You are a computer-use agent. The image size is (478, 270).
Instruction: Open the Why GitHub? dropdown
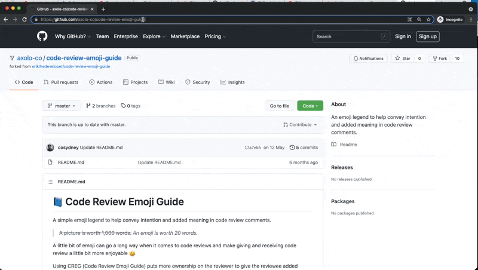pos(73,36)
